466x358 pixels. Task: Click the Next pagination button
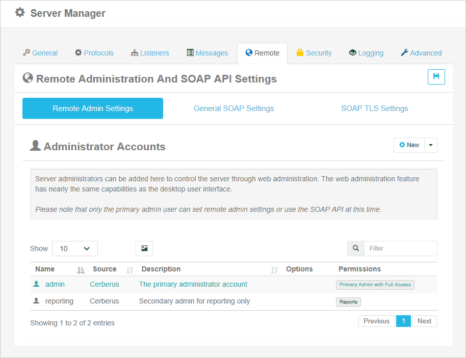424,321
